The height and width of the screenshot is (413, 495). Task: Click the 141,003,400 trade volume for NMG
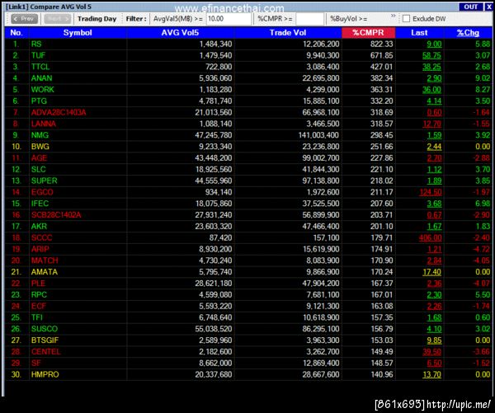pyautogui.click(x=318, y=135)
